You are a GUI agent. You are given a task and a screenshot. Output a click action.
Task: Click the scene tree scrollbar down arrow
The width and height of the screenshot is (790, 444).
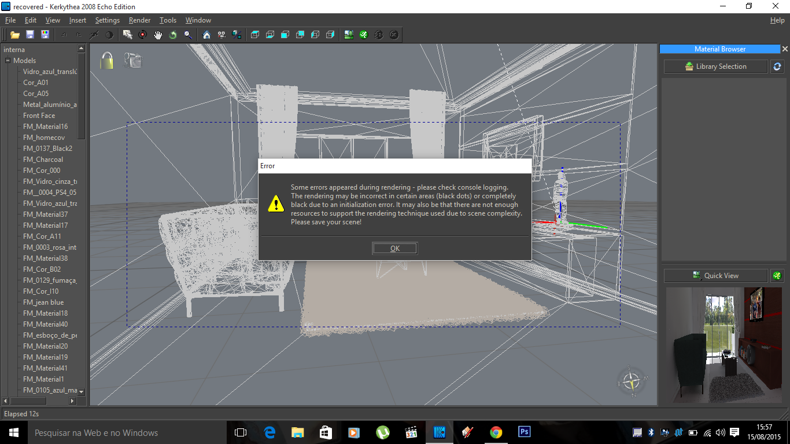pyautogui.click(x=81, y=391)
